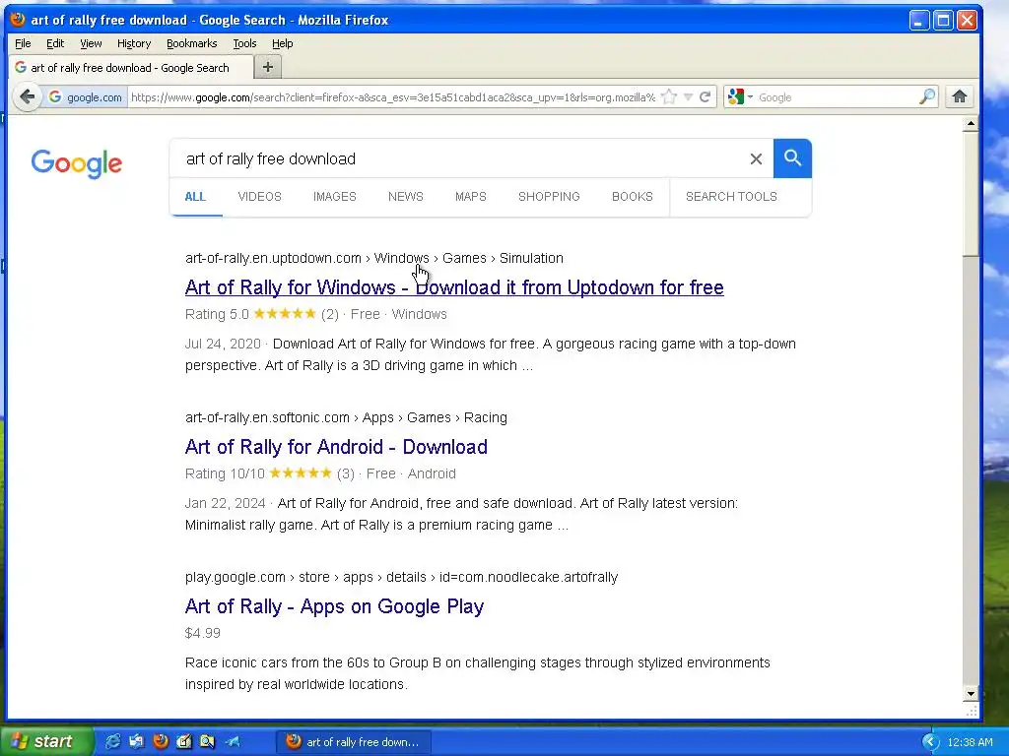Switch to the VIDEOS results tab
The height and width of the screenshot is (756, 1009).
click(x=259, y=197)
